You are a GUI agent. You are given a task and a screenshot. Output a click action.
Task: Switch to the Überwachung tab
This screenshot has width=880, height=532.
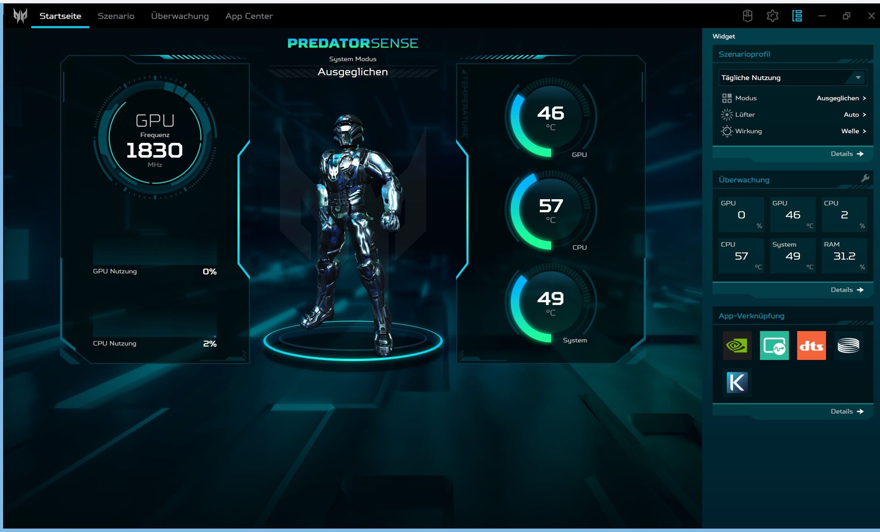pyautogui.click(x=180, y=16)
